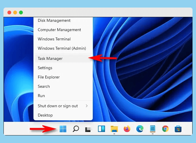196x143 pixels.
Task: Choose Run from the context menu
Action: (41, 96)
